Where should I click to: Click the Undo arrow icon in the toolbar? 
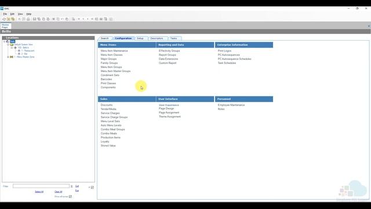pos(62,19)
